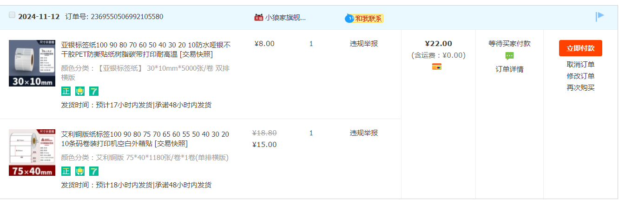The image size is (619, 200).
Task: Click the 和我联系 Wangwang chat icon
Action: (x=364, y=18)
